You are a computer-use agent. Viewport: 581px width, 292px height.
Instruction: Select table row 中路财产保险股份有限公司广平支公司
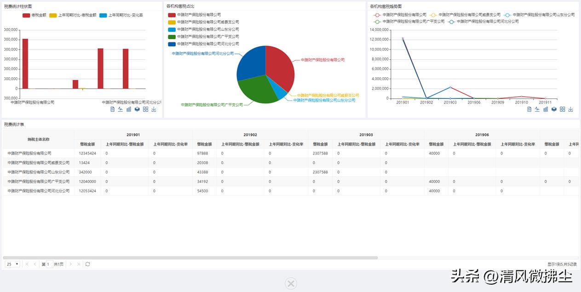(291, 181)
